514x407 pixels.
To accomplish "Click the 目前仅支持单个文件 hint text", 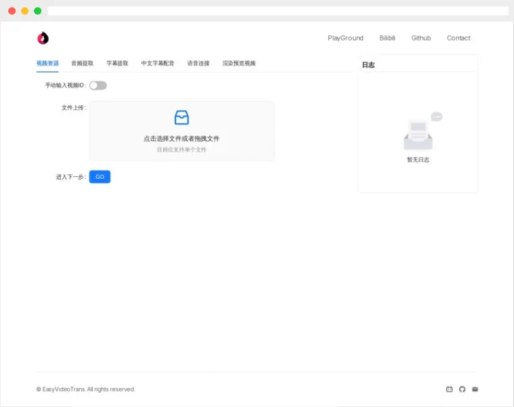I will click(x=181, y=150).
